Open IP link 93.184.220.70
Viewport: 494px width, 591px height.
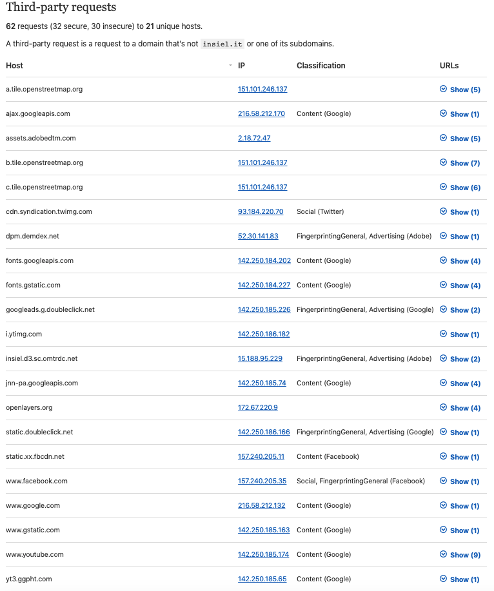[x=261, y=212]
